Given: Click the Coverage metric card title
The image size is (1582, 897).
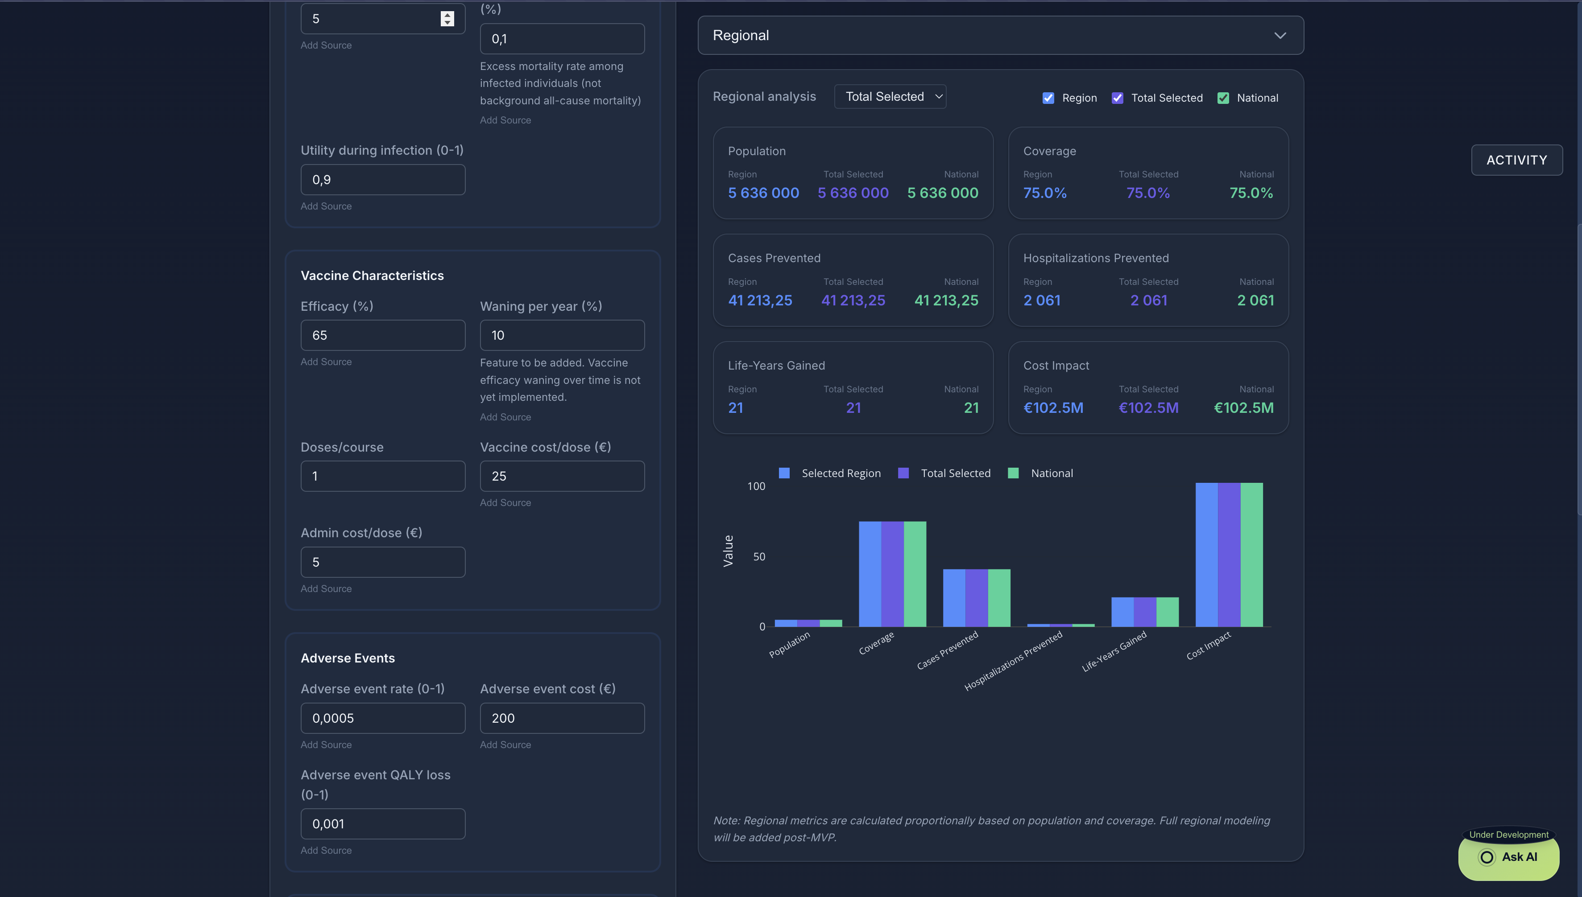Looking at the screenshot, I should [x=1049, y=151].
